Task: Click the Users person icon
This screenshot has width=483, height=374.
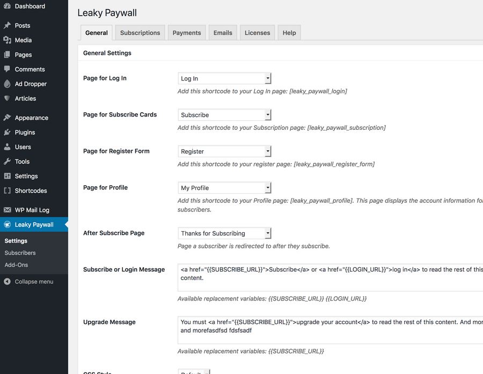Action: [7, 146]
